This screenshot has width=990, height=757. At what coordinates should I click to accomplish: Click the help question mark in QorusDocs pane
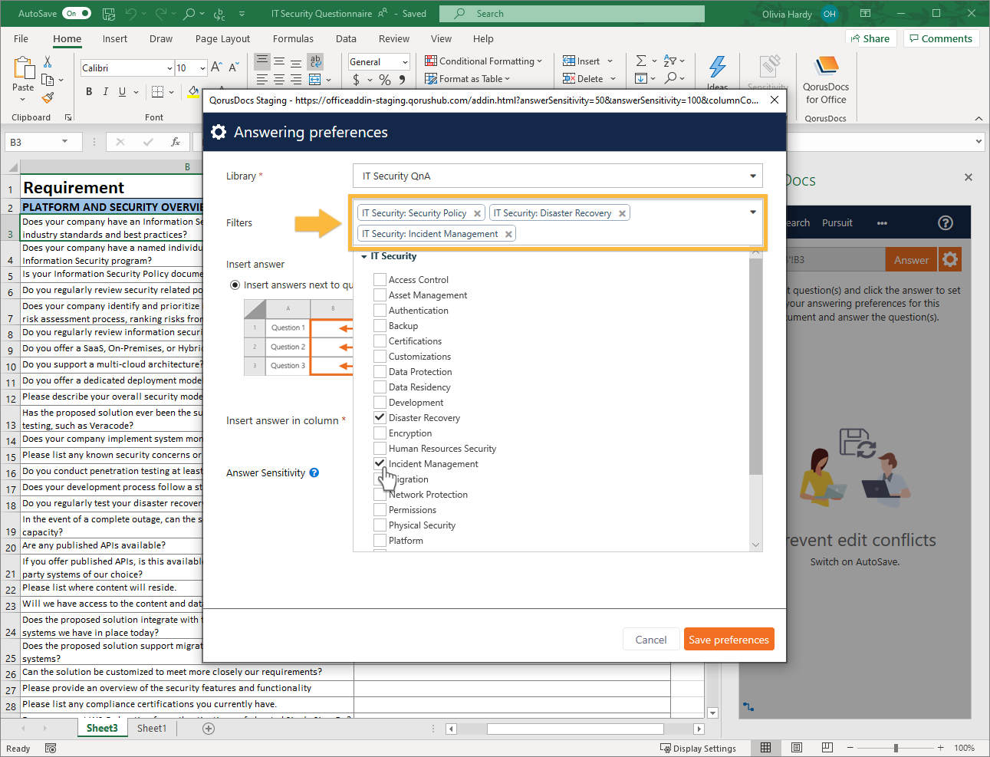point(946,222)
